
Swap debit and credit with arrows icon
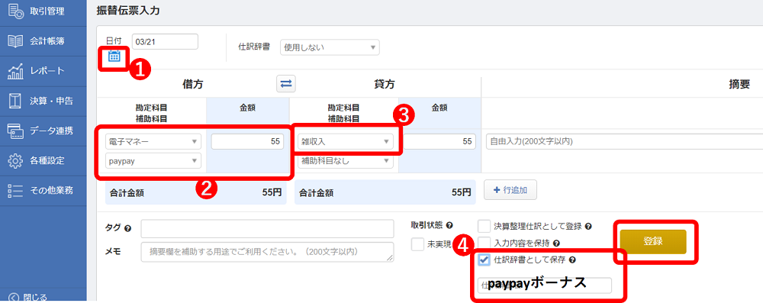pyautogui.click(x=286, y=84)
